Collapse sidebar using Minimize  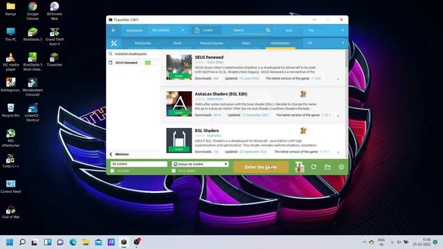119,154
